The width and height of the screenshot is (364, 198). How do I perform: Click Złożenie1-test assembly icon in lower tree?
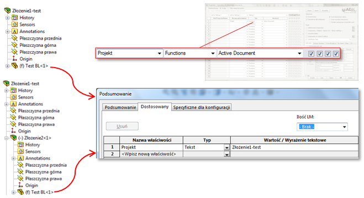click(6, 84)
